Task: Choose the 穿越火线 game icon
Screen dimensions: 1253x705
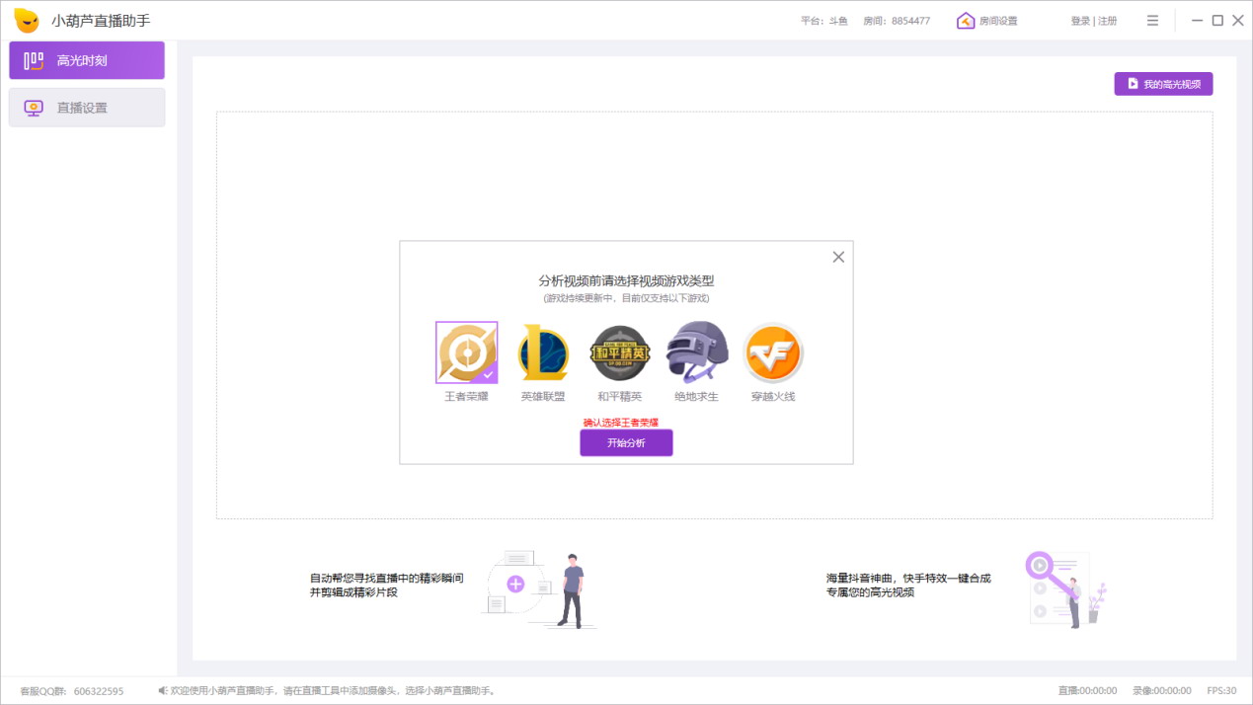Action: tap(772, 352)
